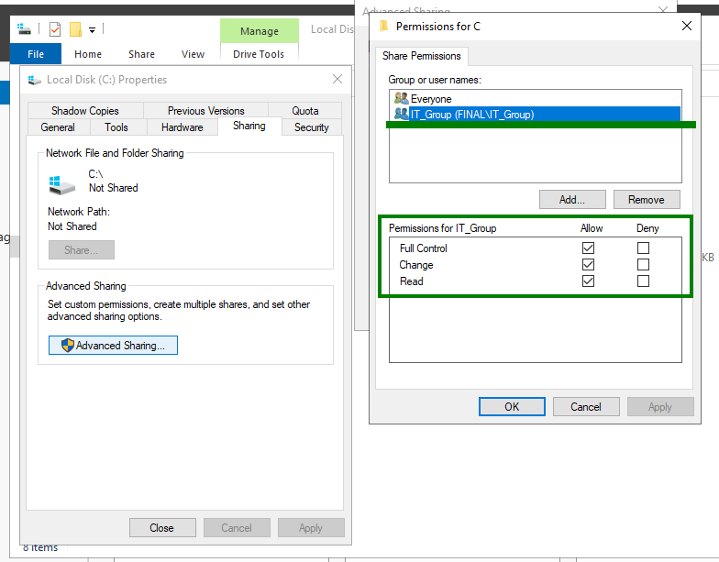This screenshot has width=719, height=562.
Task: Click the disabled Share... button
Action: click(x=81, y=249)
